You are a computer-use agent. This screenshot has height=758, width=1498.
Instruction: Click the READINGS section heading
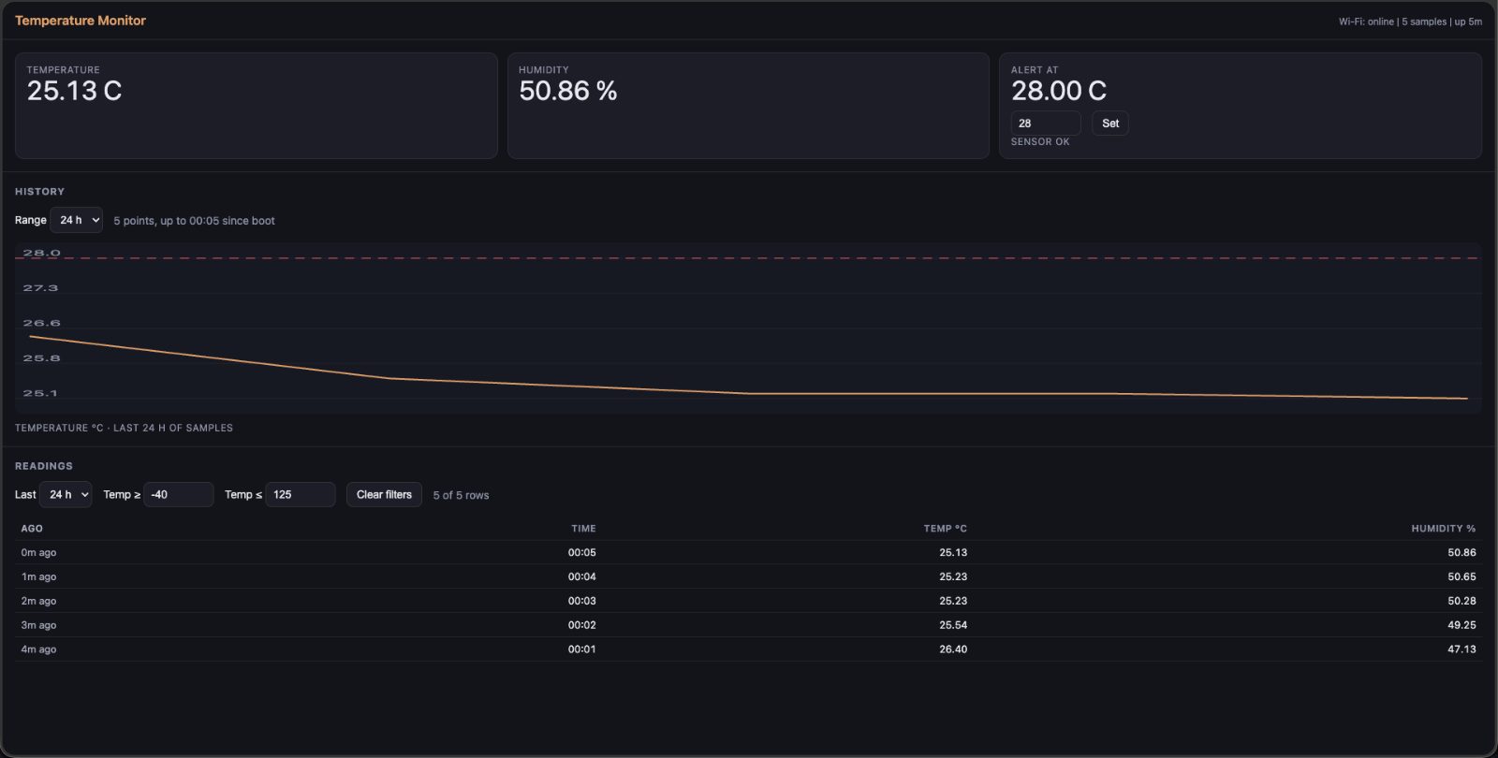[x=44, y=466]
